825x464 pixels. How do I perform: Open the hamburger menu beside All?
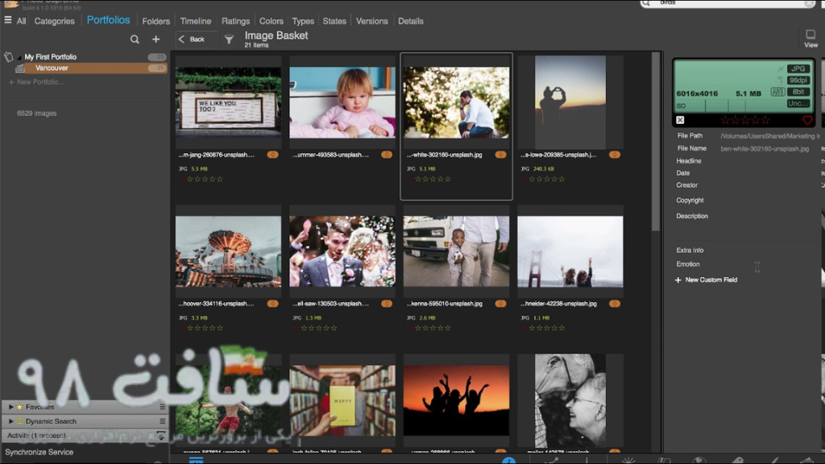pos(8,20)
